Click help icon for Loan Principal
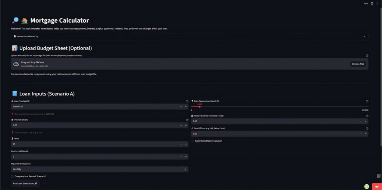Image resolution: width=382 pixels, height=190 pixels. click(x=187, y=101)
